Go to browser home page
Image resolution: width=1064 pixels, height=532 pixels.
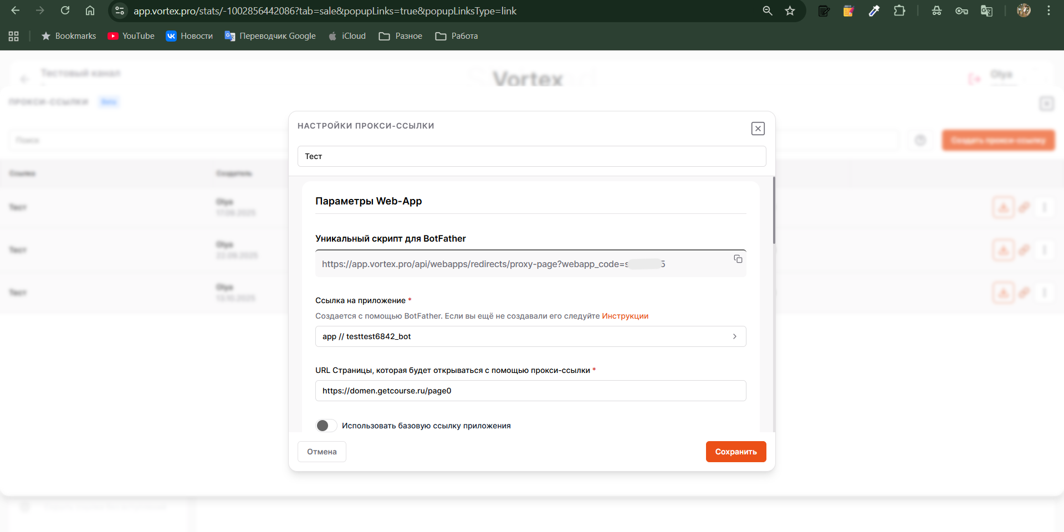click(x=90, y=11)
